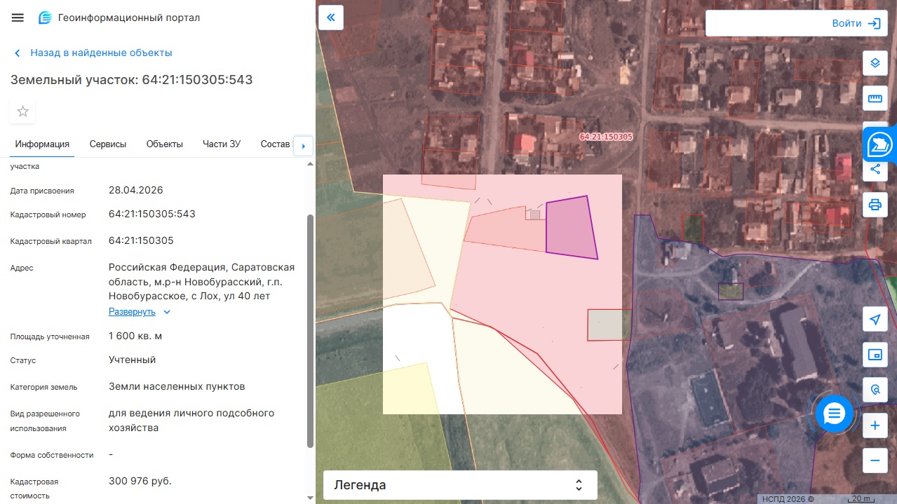Collapse the side panel with double chevron

point(330,18)
